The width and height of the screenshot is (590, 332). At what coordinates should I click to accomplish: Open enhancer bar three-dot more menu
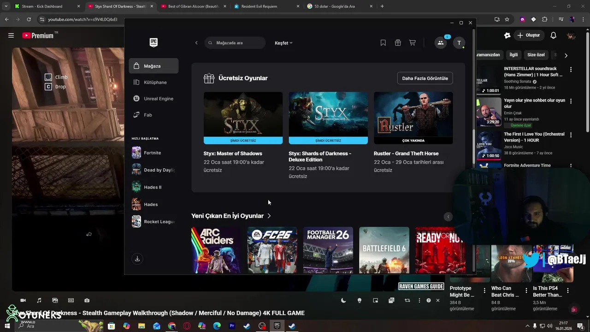pos(419,300)
